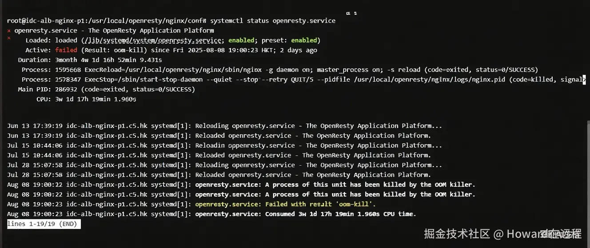Click the Main PID value '286932'

click(66, 89)
